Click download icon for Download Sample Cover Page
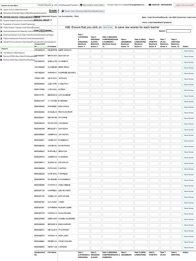Viewport: 196px width, 261px height. point(1,35)
